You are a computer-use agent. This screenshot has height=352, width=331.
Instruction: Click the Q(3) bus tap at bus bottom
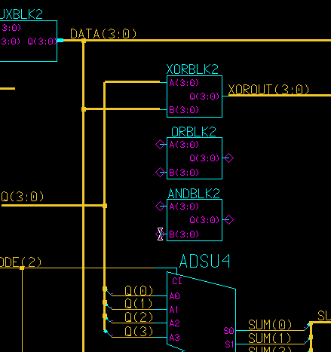[x=106, y=332]
